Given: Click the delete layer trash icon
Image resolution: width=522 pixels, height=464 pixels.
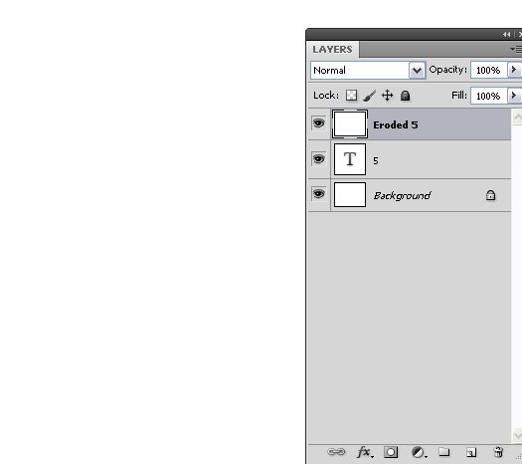Looking at the screenshot, I should [x=498, y=452].
